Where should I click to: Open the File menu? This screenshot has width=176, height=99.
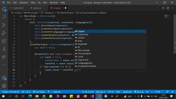pos(9,2)
